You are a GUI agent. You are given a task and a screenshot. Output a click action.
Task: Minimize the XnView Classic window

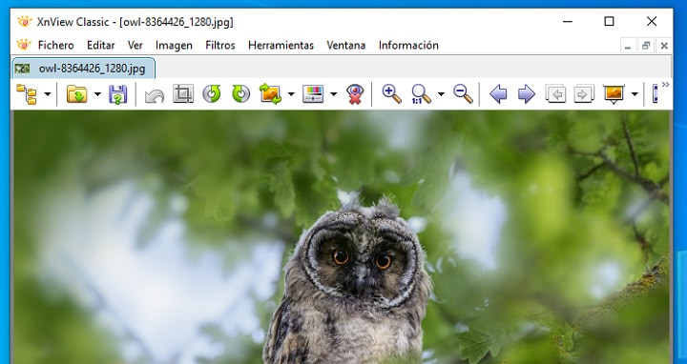pyautogui.click(x=568, y=21)
